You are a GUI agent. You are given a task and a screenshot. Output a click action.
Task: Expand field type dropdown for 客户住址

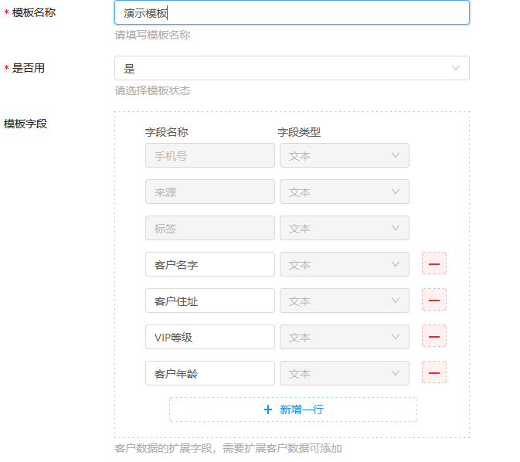tap(345, 301)
